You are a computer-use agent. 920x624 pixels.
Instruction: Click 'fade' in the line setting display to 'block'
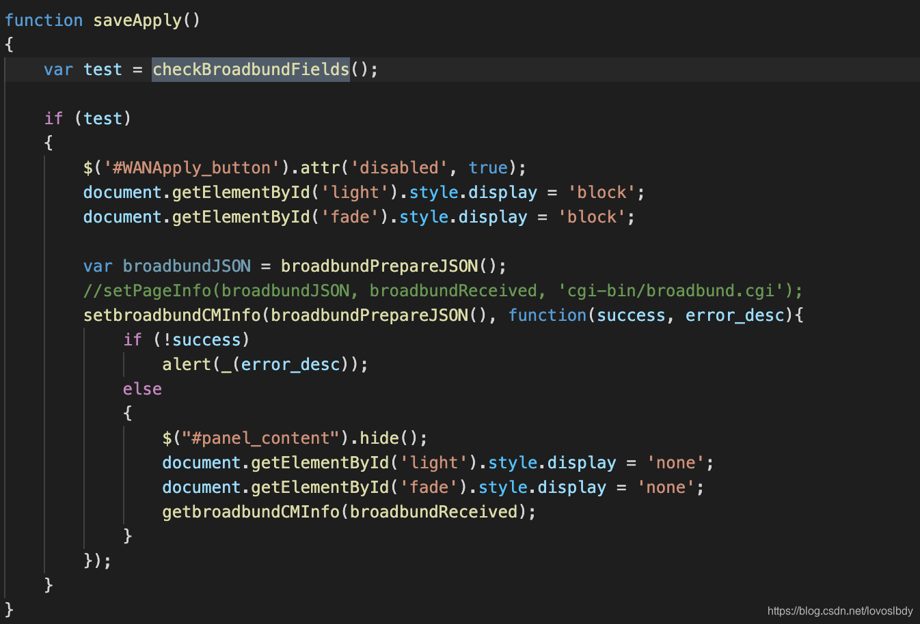pyautogui.click(x=350, y=217)
